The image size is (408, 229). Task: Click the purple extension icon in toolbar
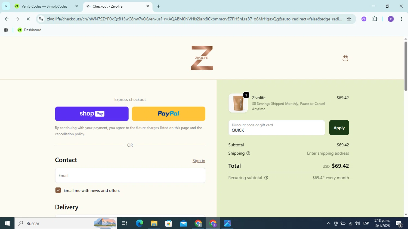364,19
